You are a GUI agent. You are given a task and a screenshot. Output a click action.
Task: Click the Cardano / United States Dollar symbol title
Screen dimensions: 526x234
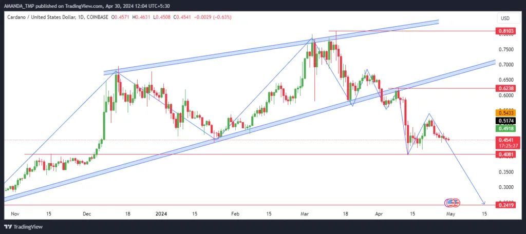click(41, 17)
